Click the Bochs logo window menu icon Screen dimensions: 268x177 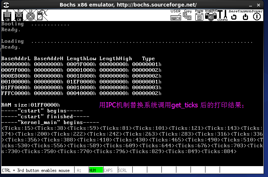pyautogui.click(x=6, y=5)
